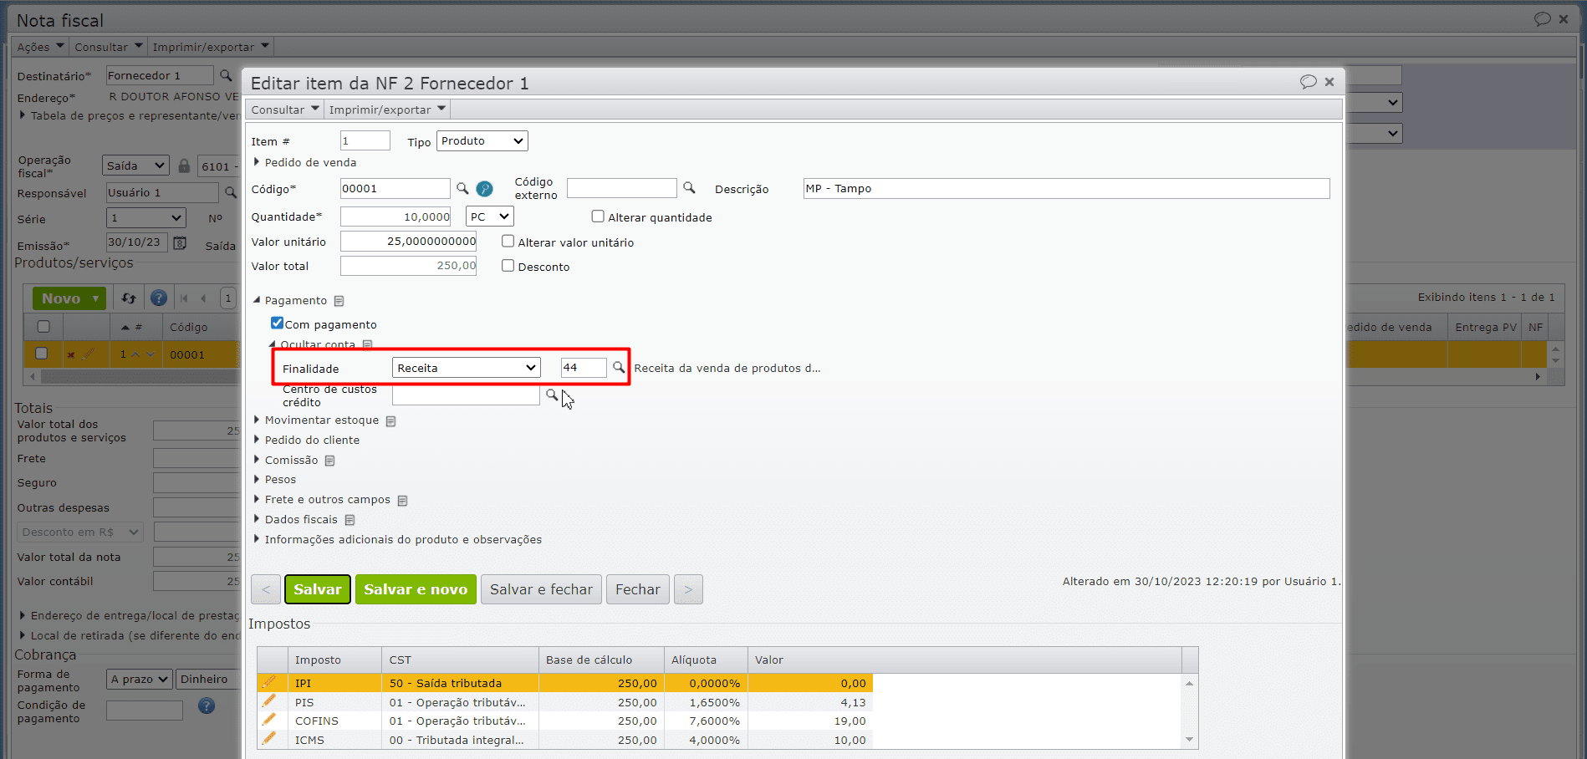Open the Tipo dropdown showing Produto
The image size is (1587, 759).
[482, 141]
